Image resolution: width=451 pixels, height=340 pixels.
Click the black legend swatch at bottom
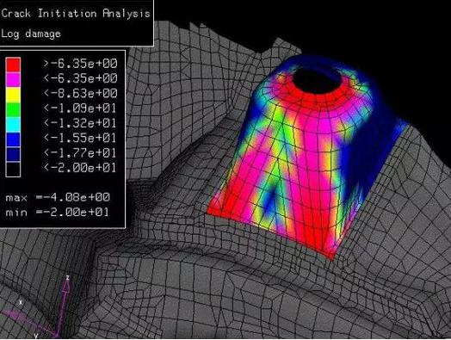[x=13, y=170]
